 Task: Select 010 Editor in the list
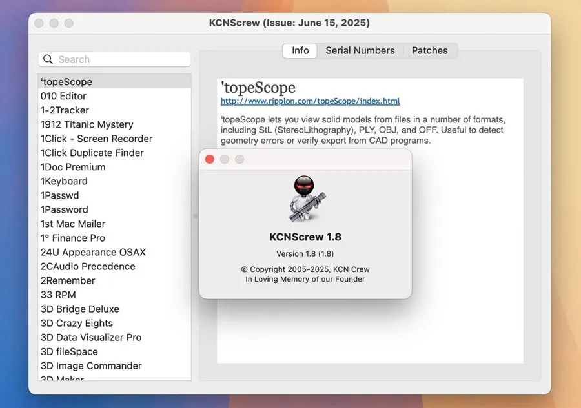63,96
